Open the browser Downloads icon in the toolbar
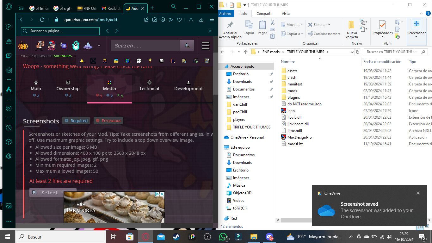The height and width of the screenshot is (243, 432). coord(201,20)
